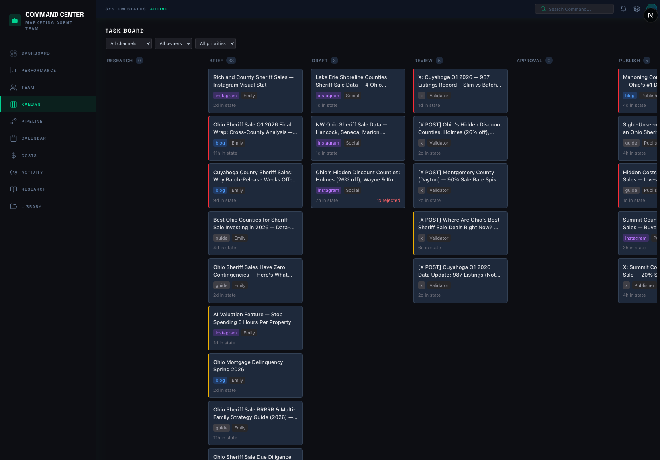This screenshot has height=460, width=660.
Task: Open the All priorities filter dropdown
Action: (215, 43)
